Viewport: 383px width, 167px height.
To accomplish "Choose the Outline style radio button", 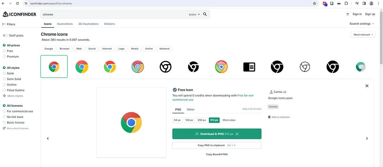I will click(x=4, y=85).
